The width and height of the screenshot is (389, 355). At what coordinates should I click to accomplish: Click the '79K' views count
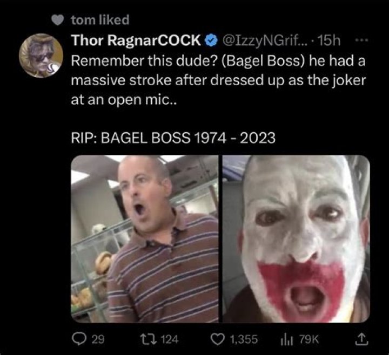(309, 339)
